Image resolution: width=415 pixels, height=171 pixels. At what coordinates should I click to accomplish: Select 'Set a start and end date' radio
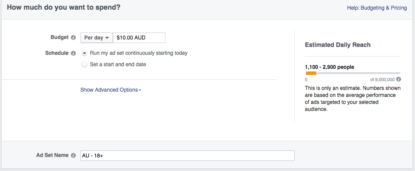coord(84,64)
